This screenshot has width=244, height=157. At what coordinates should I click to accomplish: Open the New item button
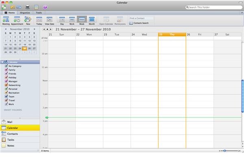[28, 21]
